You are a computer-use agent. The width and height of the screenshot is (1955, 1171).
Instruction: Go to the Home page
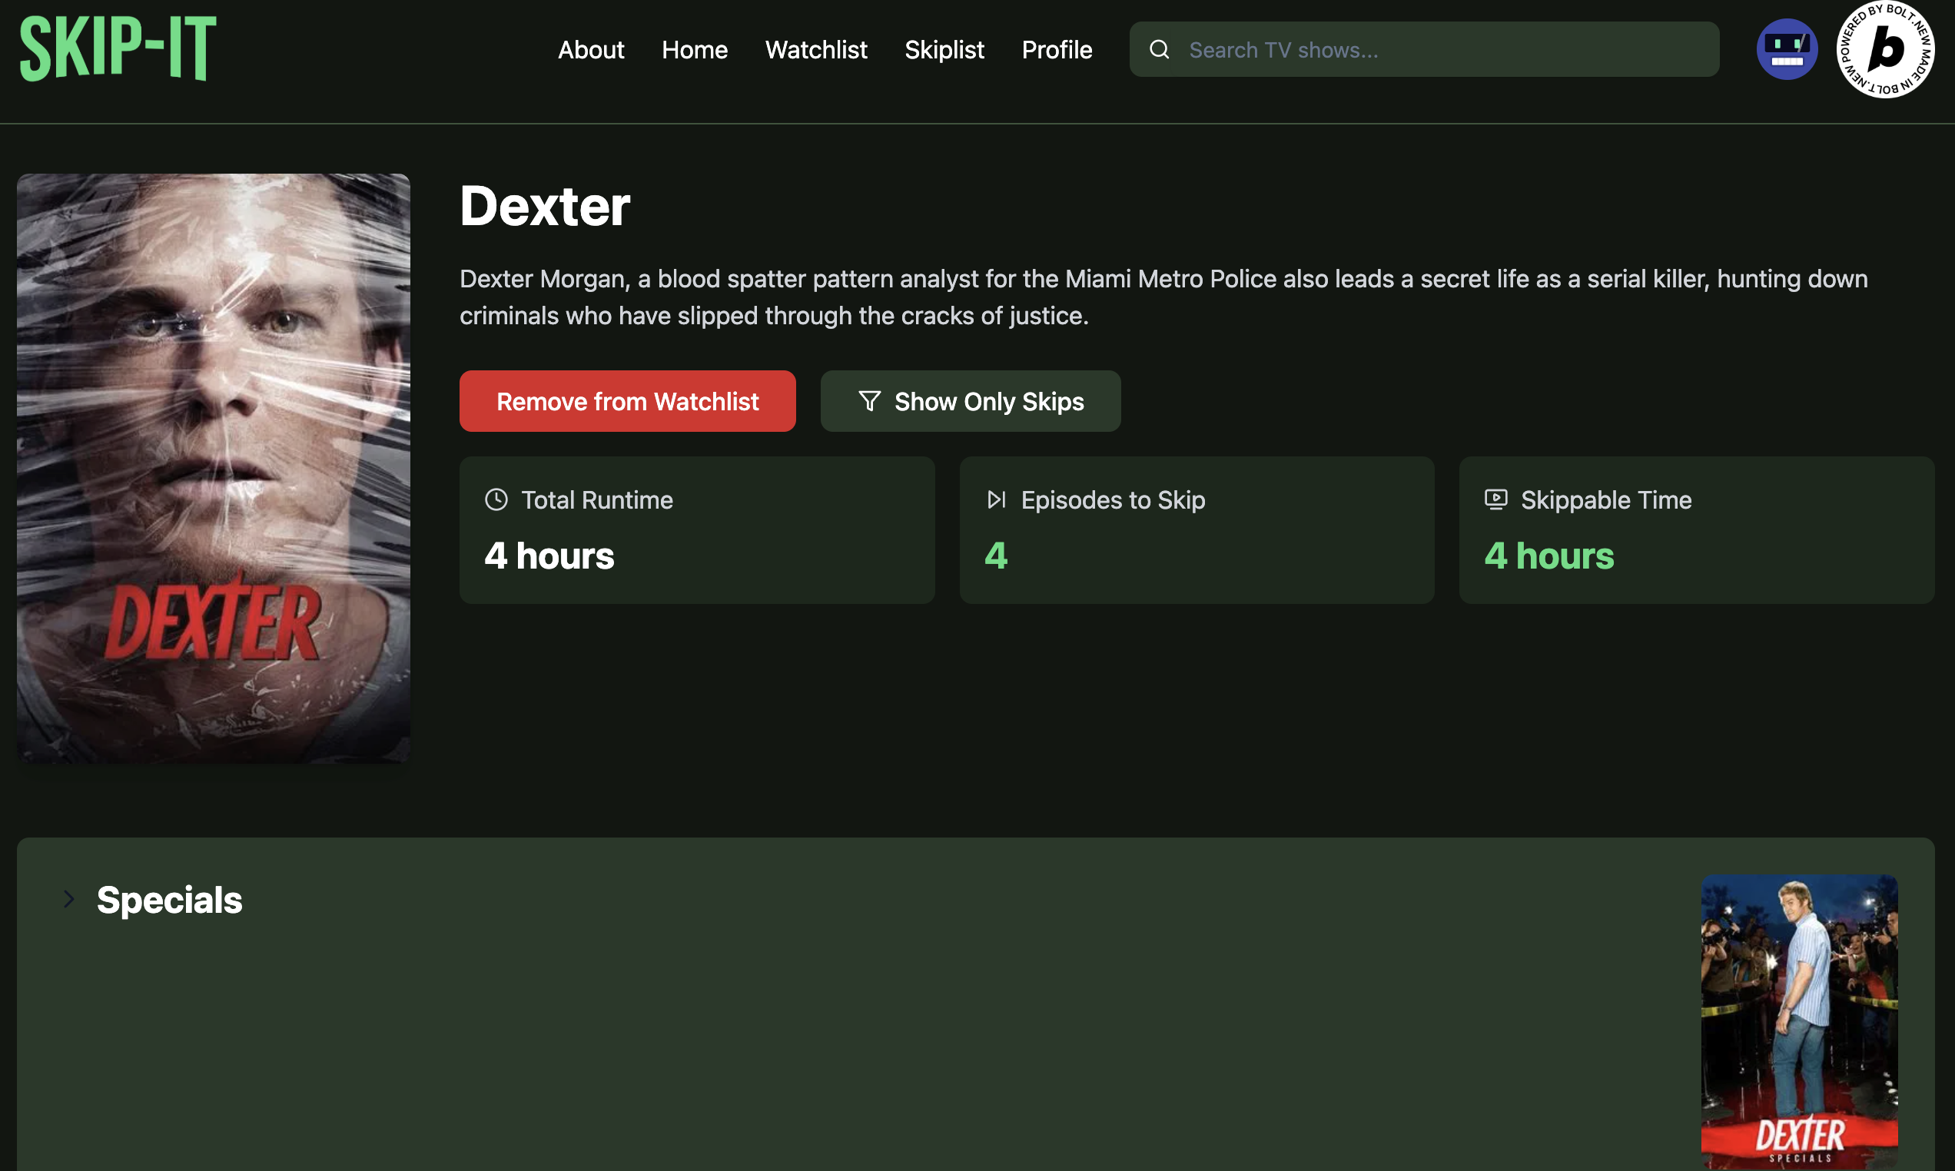pos(694,50)
